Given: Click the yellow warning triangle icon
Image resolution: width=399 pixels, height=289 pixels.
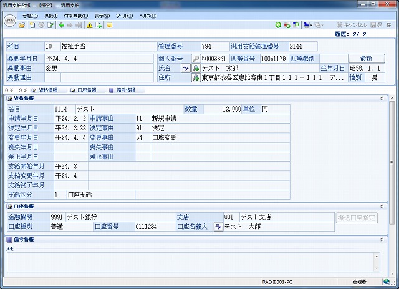Looking at the screenshot, I should click(90, 26).
